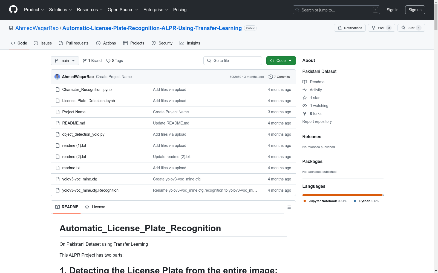This screenshot has width=438, height=273.
Task: Open the main branch selector dropdown
Action: (65, 61)
